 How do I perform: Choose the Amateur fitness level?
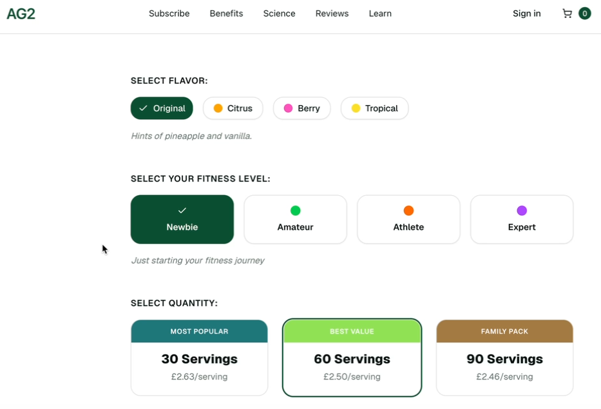pyautogui.click(x=295, y=220)
